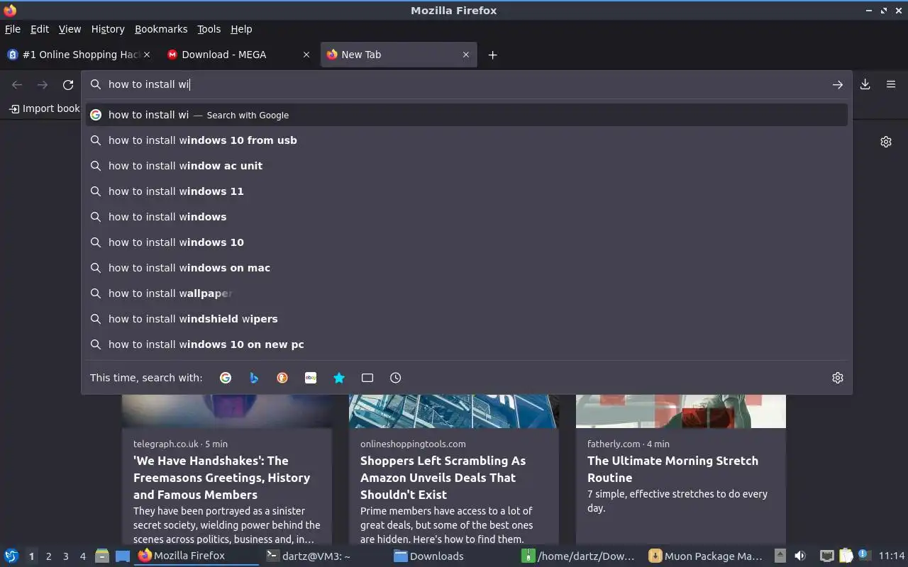Open a new tab with plus button
This screenshot has height=567, width=908.
click(492, 55)
